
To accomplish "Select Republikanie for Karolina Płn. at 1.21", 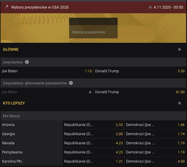I will pos(93,161).
